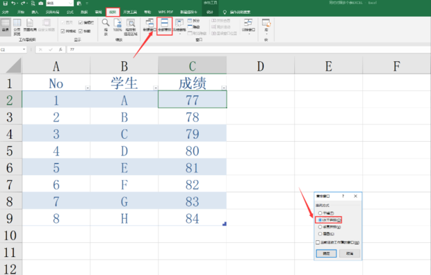Open the Developer Tools ribbon tab
The image size is (431, 275).
tap(130, 12)
